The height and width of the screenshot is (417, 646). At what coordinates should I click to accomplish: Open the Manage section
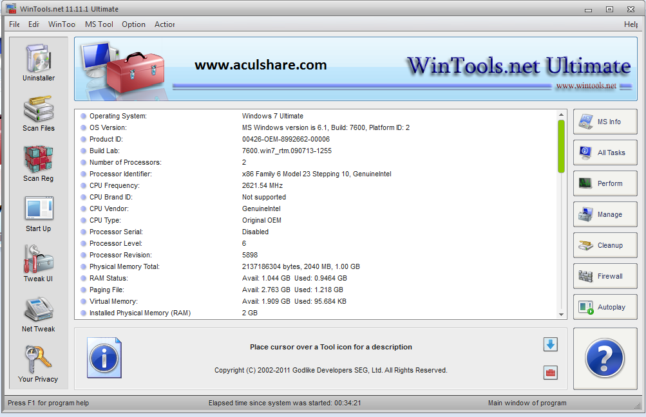[x=604, y=214]
